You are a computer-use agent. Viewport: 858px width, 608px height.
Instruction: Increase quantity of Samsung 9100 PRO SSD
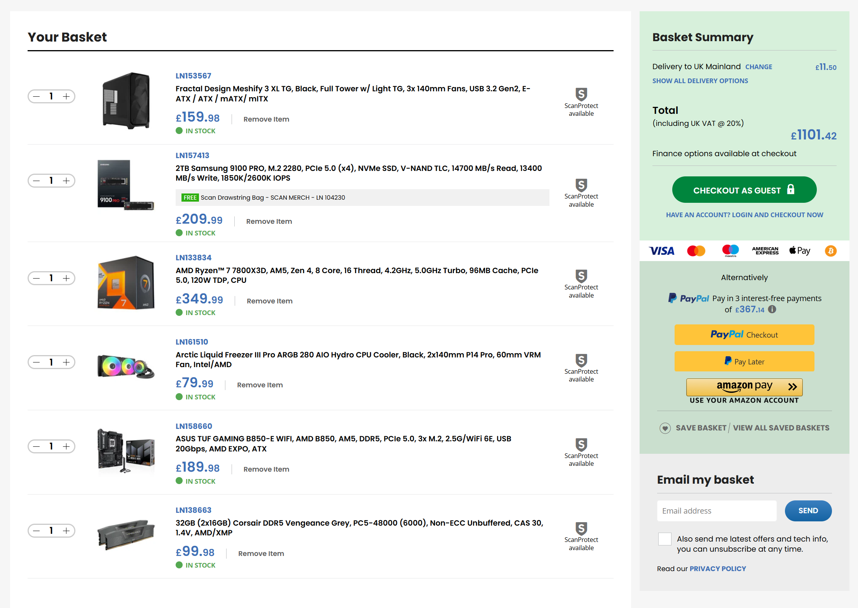tap(66, 181)
